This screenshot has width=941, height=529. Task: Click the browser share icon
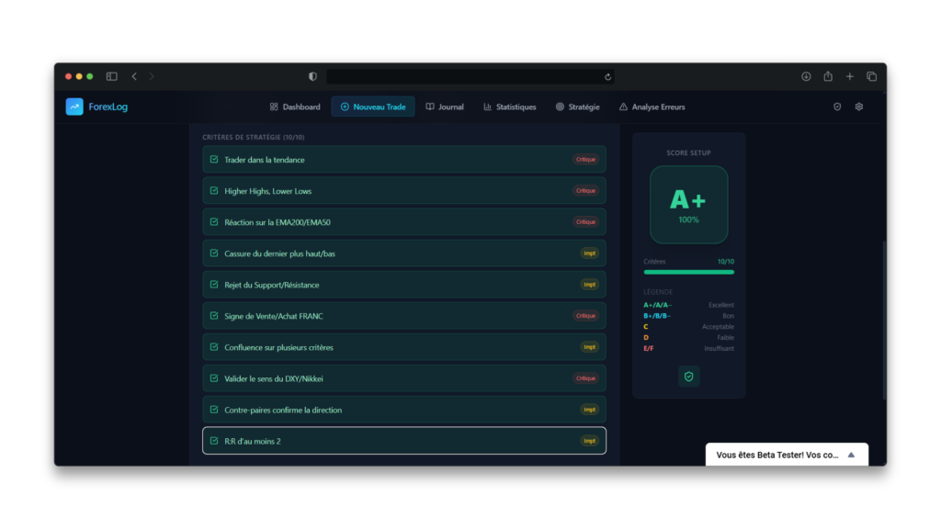(828, 75)
